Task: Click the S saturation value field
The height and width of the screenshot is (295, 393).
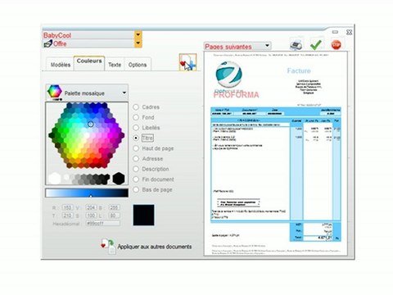Action: click(91, 216)
